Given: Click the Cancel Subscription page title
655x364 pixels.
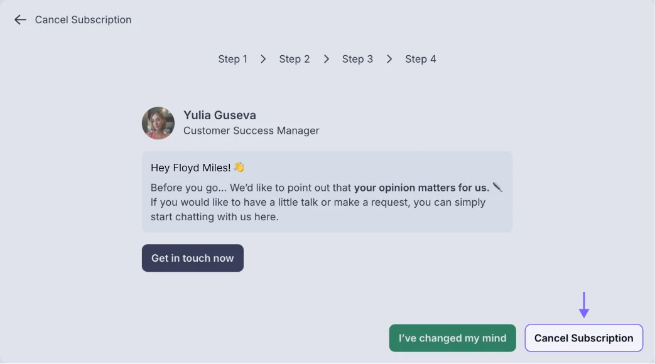Looking at the screenshot, I should [x=84, y=20].
